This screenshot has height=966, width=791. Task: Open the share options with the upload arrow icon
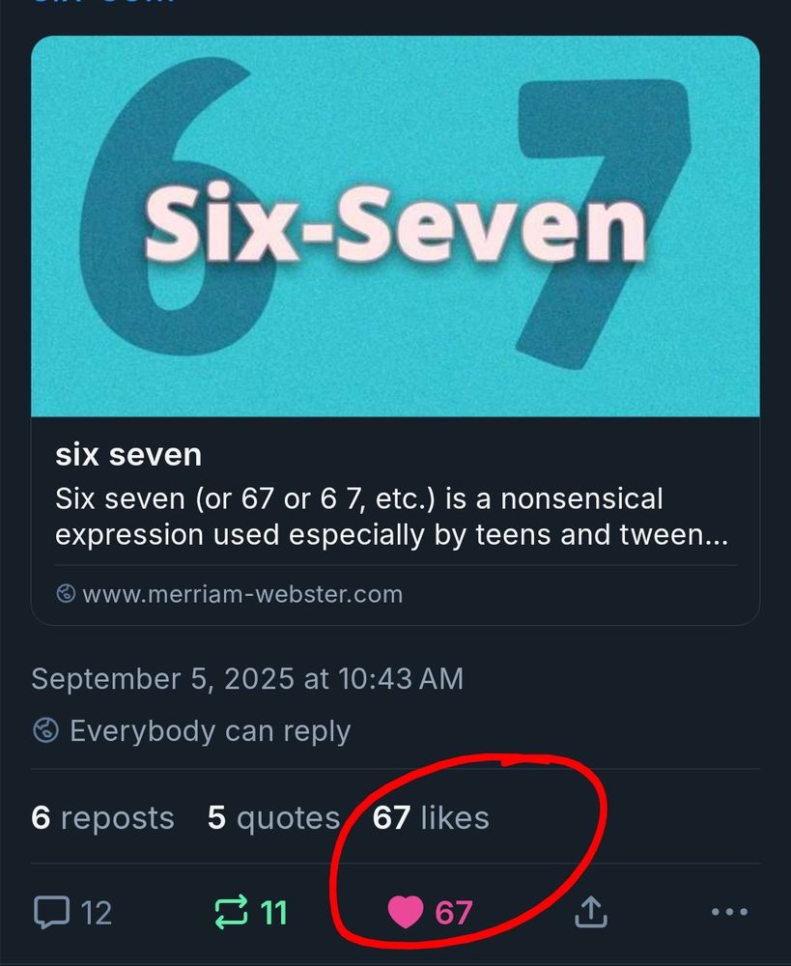[x=590, y=911]
